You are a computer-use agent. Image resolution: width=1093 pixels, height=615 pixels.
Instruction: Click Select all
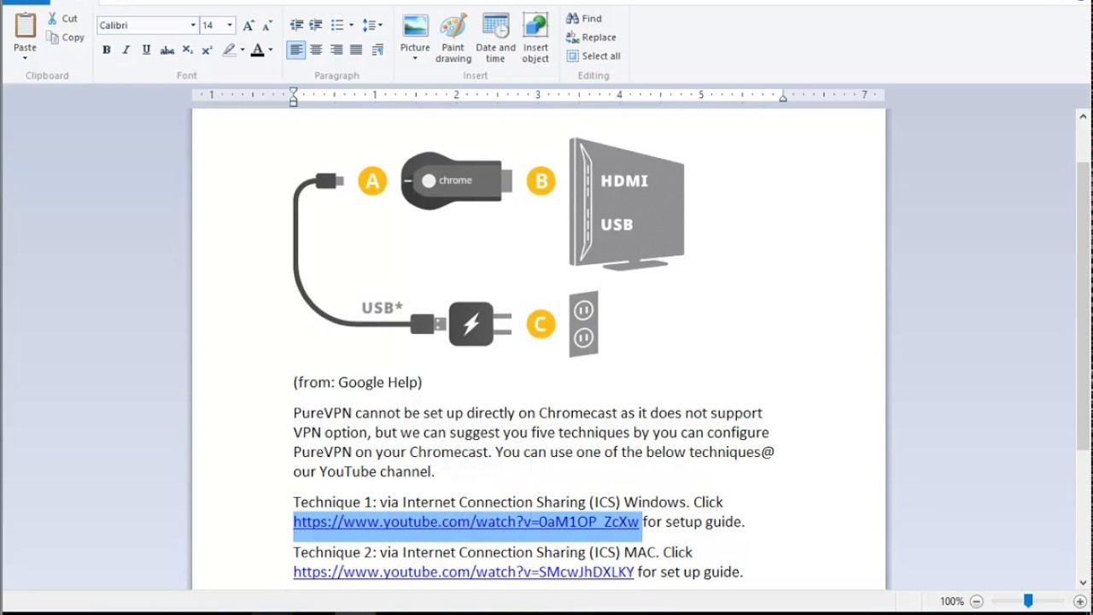[x=593, y=56]
